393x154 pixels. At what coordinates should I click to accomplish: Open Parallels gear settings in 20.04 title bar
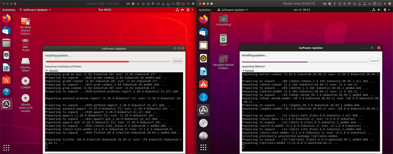pos(389,4)
